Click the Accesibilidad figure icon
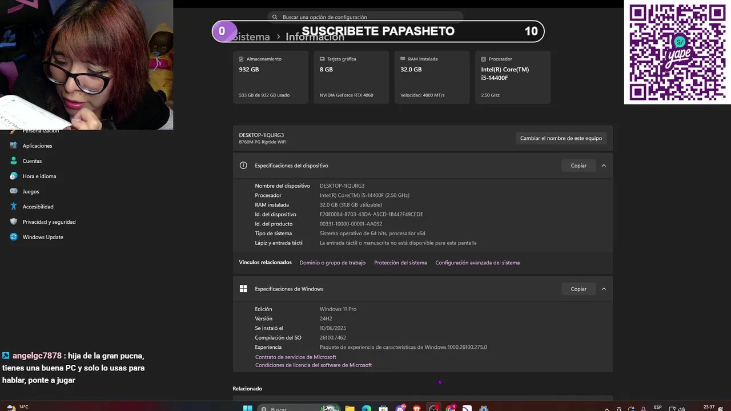 click(14, 207)
